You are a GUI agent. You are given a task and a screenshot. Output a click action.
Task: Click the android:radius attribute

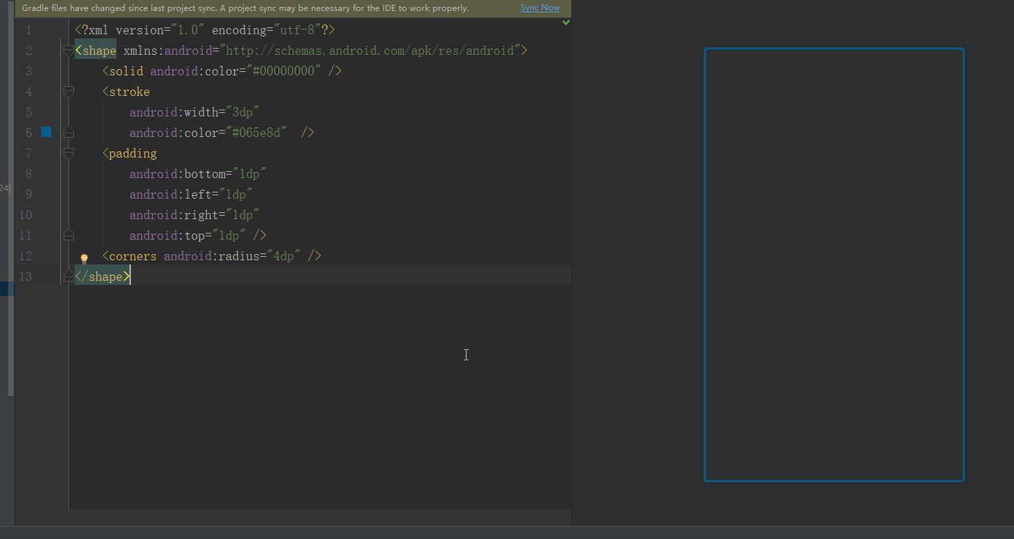211,256
